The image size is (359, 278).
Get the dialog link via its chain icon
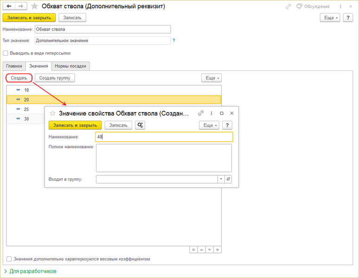click(201, 113)
